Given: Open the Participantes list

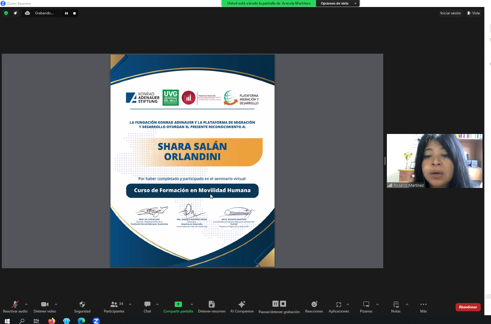Looking at the screenshot, I should [x=114, y=306].
